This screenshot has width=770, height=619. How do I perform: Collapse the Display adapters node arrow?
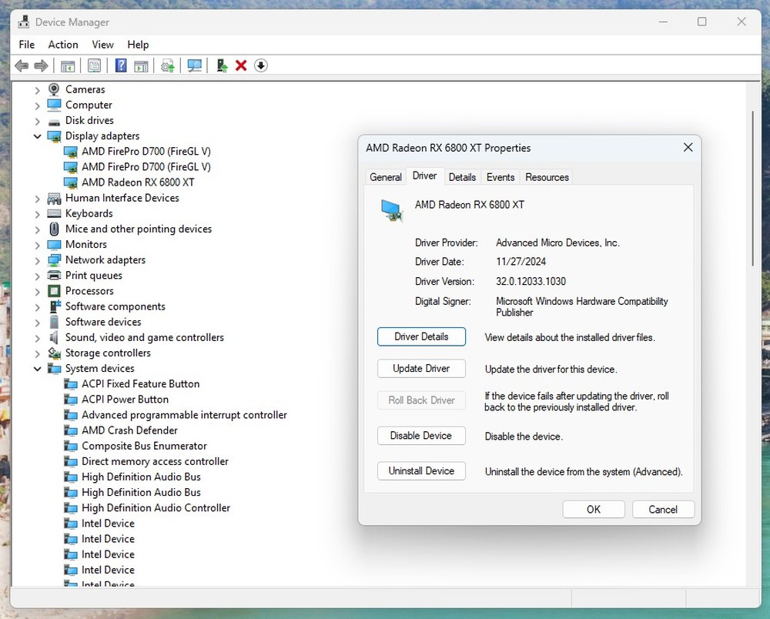click(37, 136)
